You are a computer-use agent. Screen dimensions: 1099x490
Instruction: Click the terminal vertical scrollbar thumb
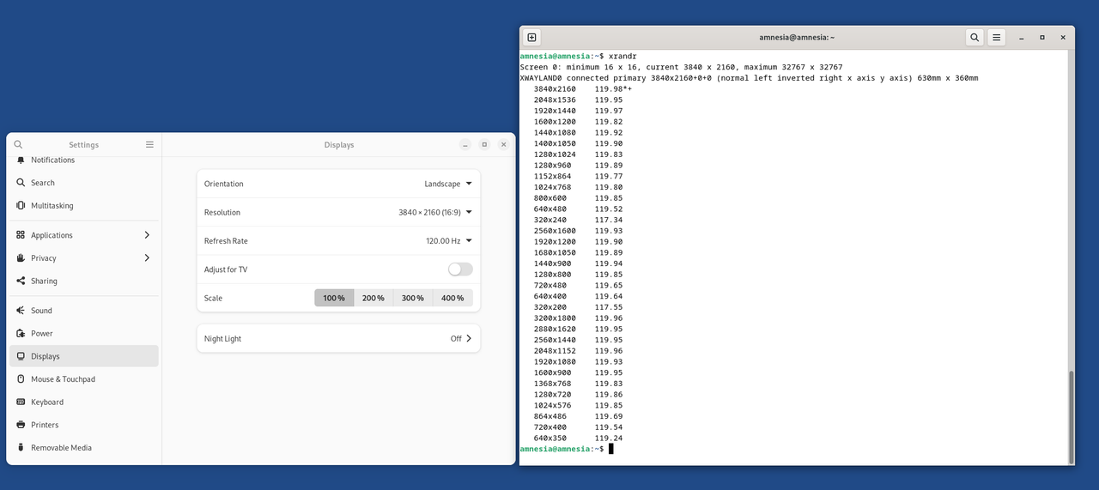(1070, 417)
